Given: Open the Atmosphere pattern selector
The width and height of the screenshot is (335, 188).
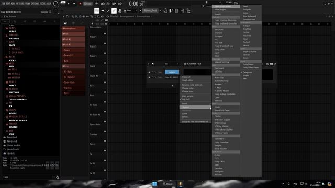Looking at the screenshot, I should click(150, 10).
